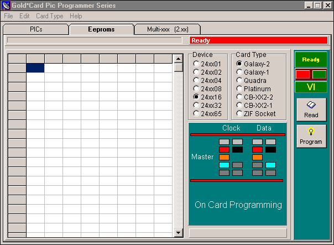Open the File menu
Image resolution: width=334 pixels, height=245 pixels.
pos(8,16)
